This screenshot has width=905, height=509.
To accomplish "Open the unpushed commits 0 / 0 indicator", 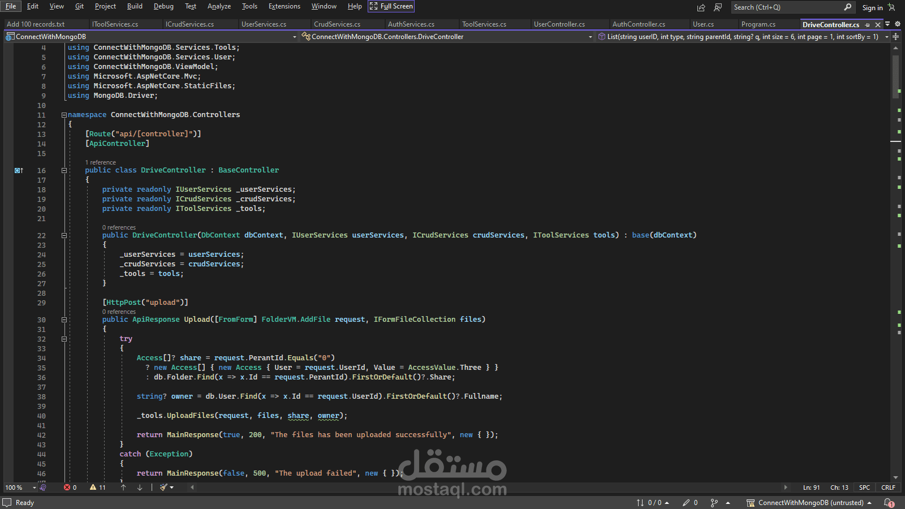I will pyautogui.click(x=653, y=503).
